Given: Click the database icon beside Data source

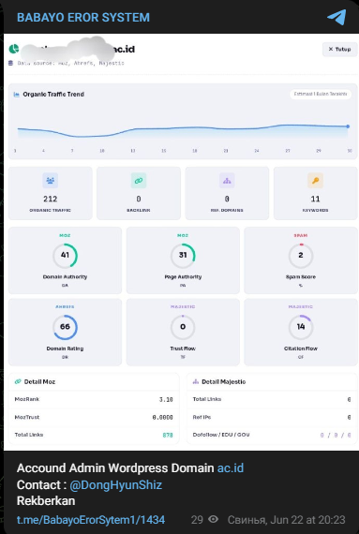Looking at the screenshot, I should [10, 63].
